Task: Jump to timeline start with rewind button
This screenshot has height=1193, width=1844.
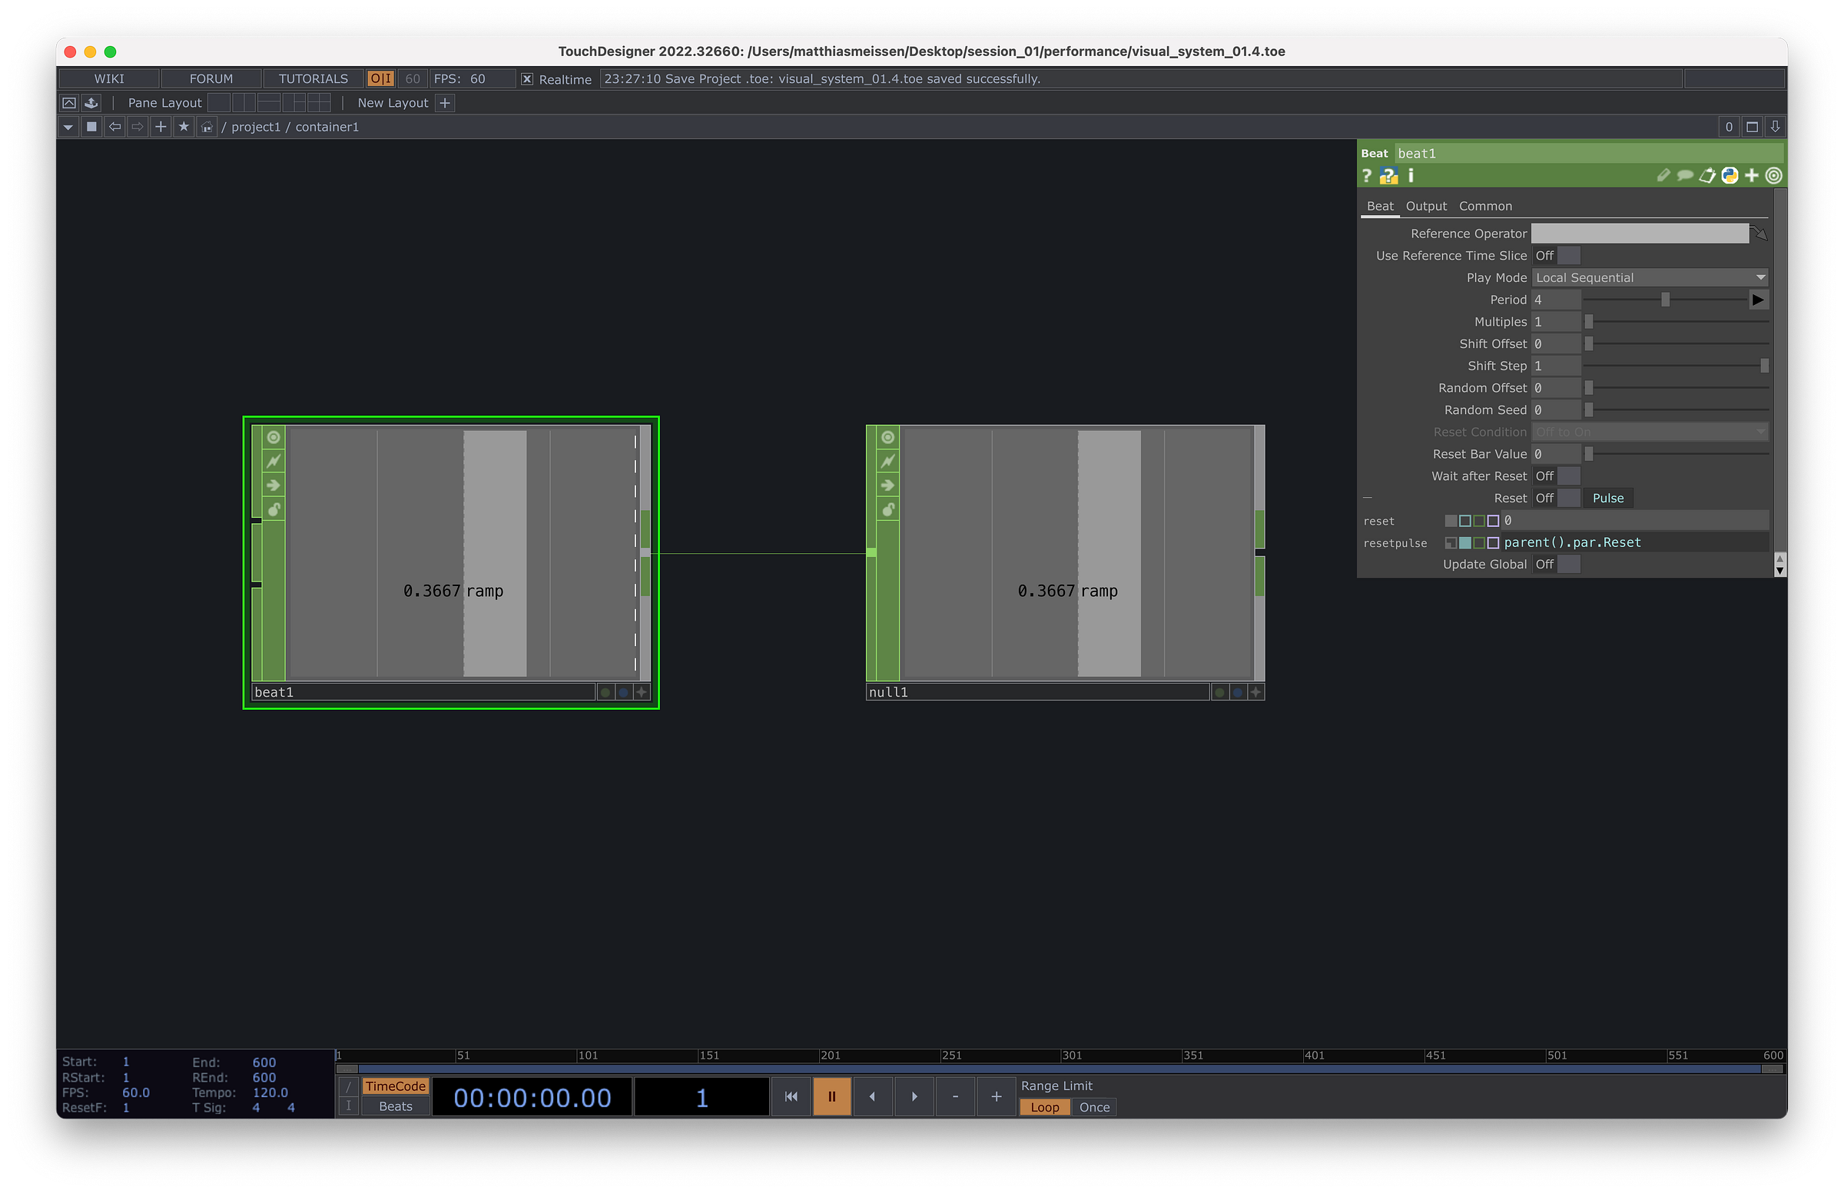Action: click(791, 1096)
